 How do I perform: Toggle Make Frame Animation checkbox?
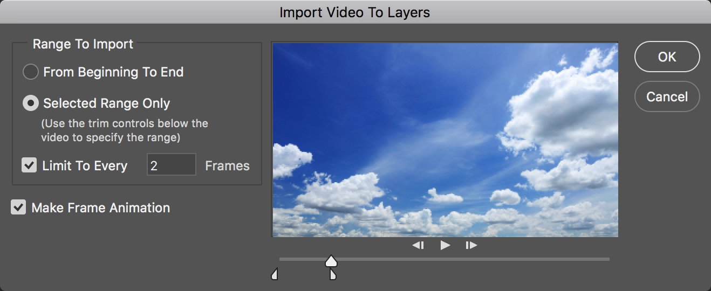coord(18,207)
